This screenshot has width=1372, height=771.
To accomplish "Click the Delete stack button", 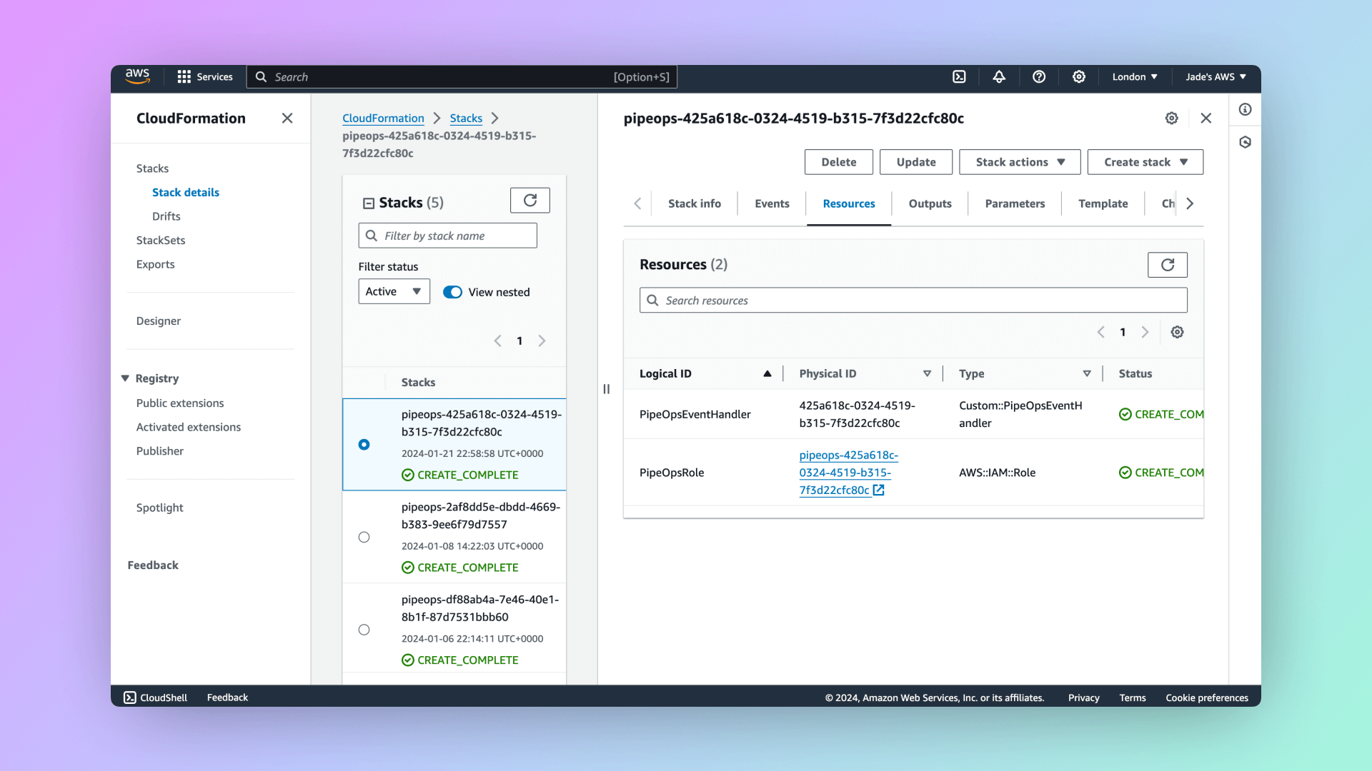I will point(839,162).
